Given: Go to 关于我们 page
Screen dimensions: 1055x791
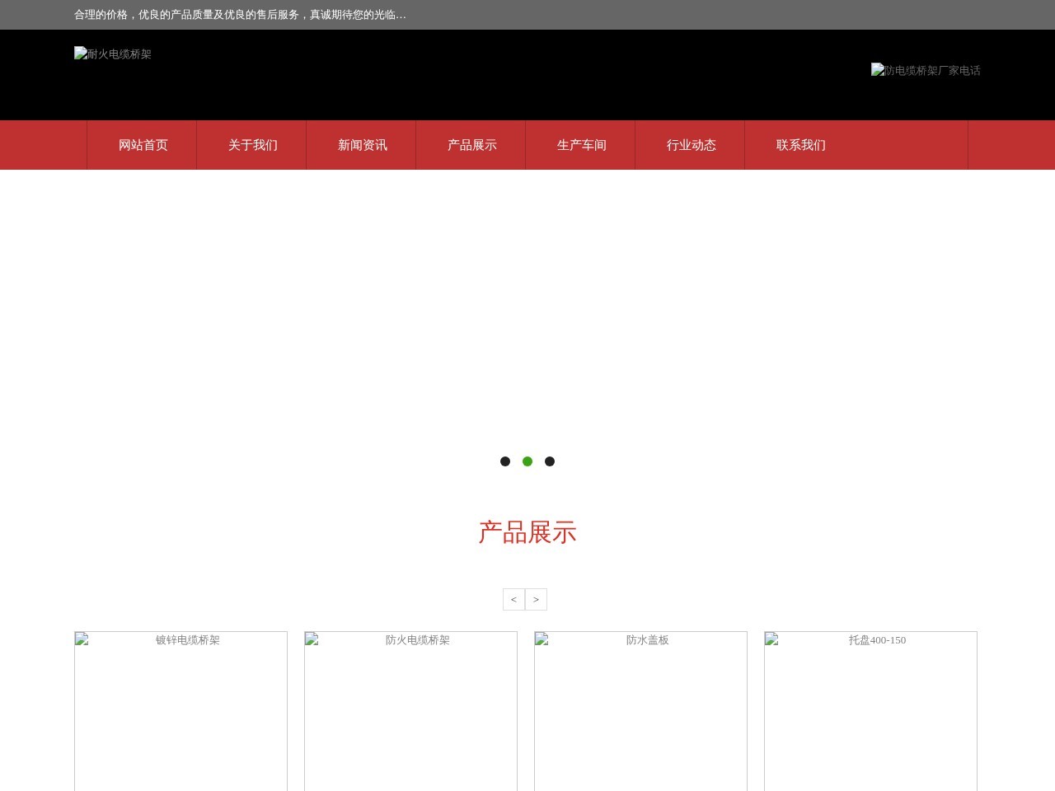Looking at the screenshot, I should [252, 145].
